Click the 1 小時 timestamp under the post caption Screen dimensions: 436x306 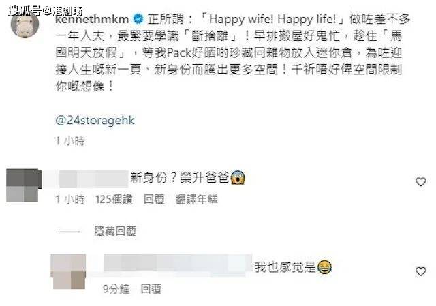tap(69, 141)
